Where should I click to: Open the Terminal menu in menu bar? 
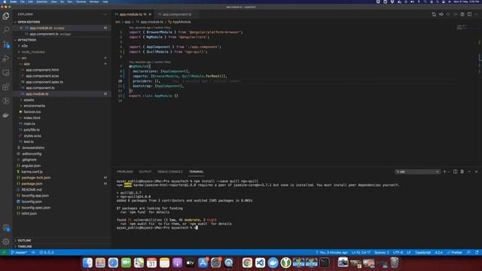pos(81,2)
